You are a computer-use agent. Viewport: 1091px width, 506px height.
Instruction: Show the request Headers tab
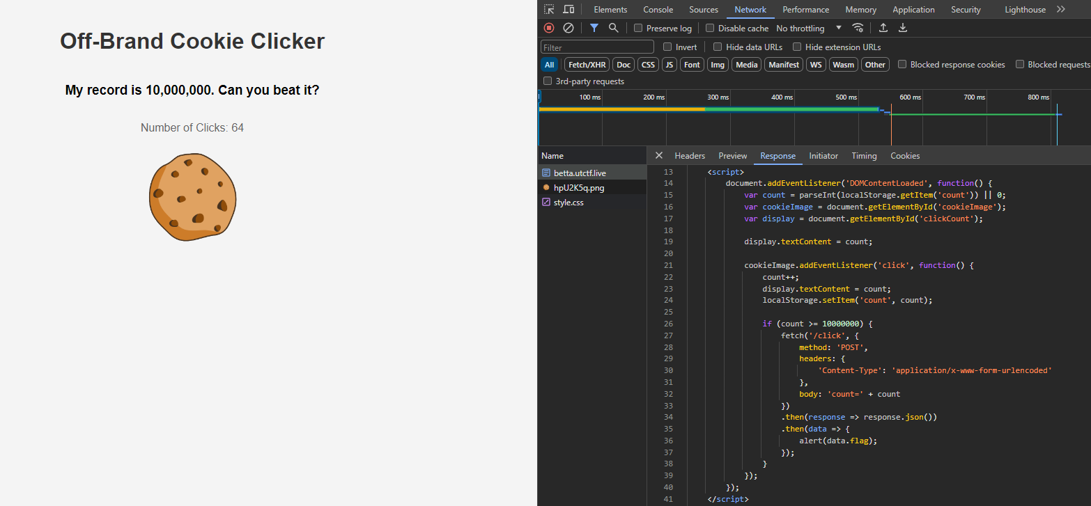tap(690, 156)
